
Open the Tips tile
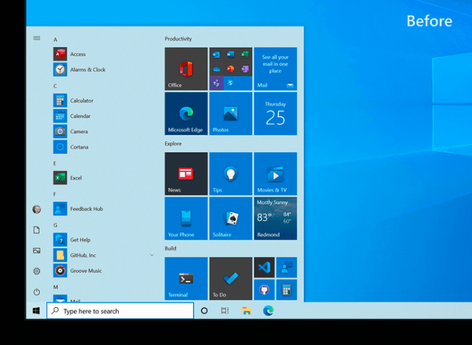click(230, 174)
